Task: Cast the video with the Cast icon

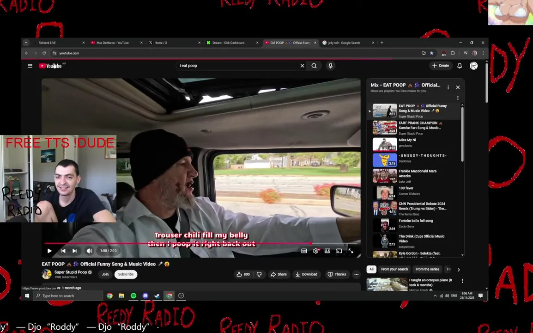Action: [339, 251]
